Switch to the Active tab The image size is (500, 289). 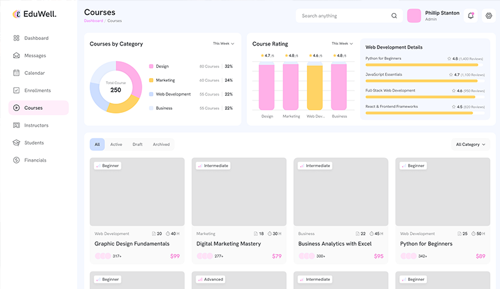pyautogui.click(x=116, y=144)
